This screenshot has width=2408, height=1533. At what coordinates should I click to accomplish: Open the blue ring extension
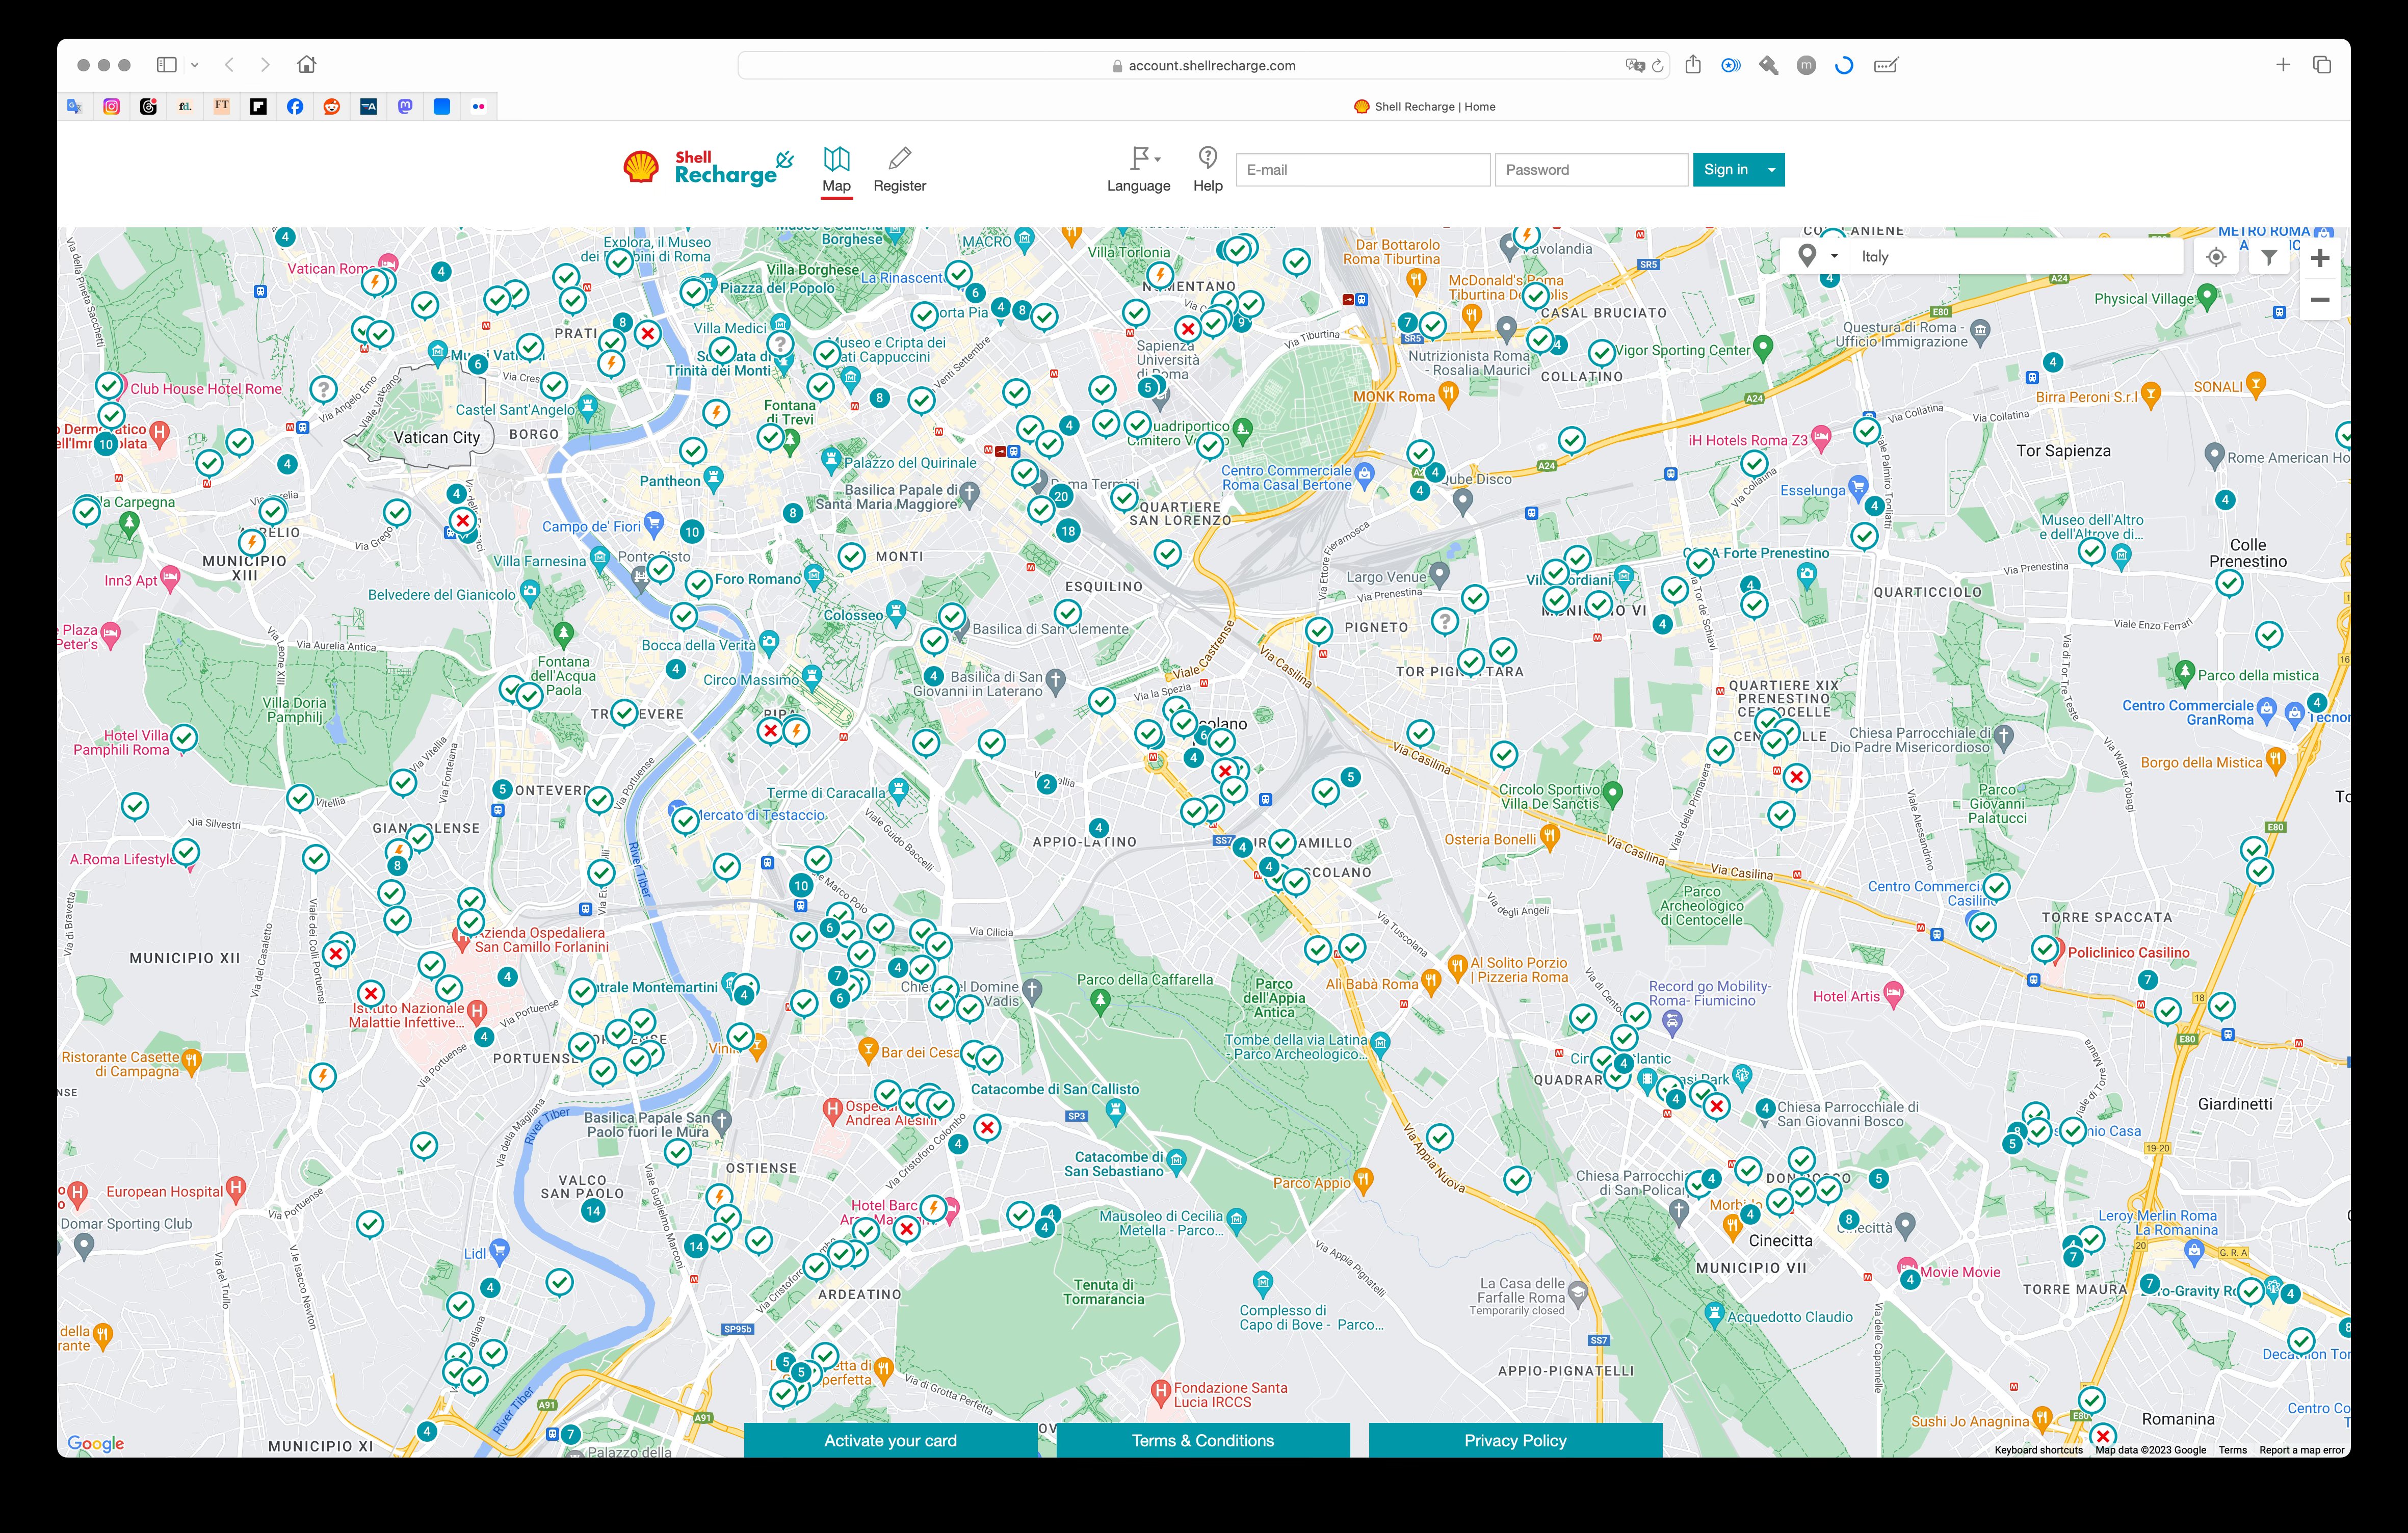click(x=1844, y=65)
